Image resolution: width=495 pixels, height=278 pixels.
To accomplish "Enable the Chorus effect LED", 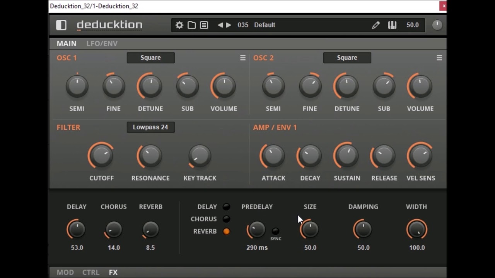I will tap(227, 219).
